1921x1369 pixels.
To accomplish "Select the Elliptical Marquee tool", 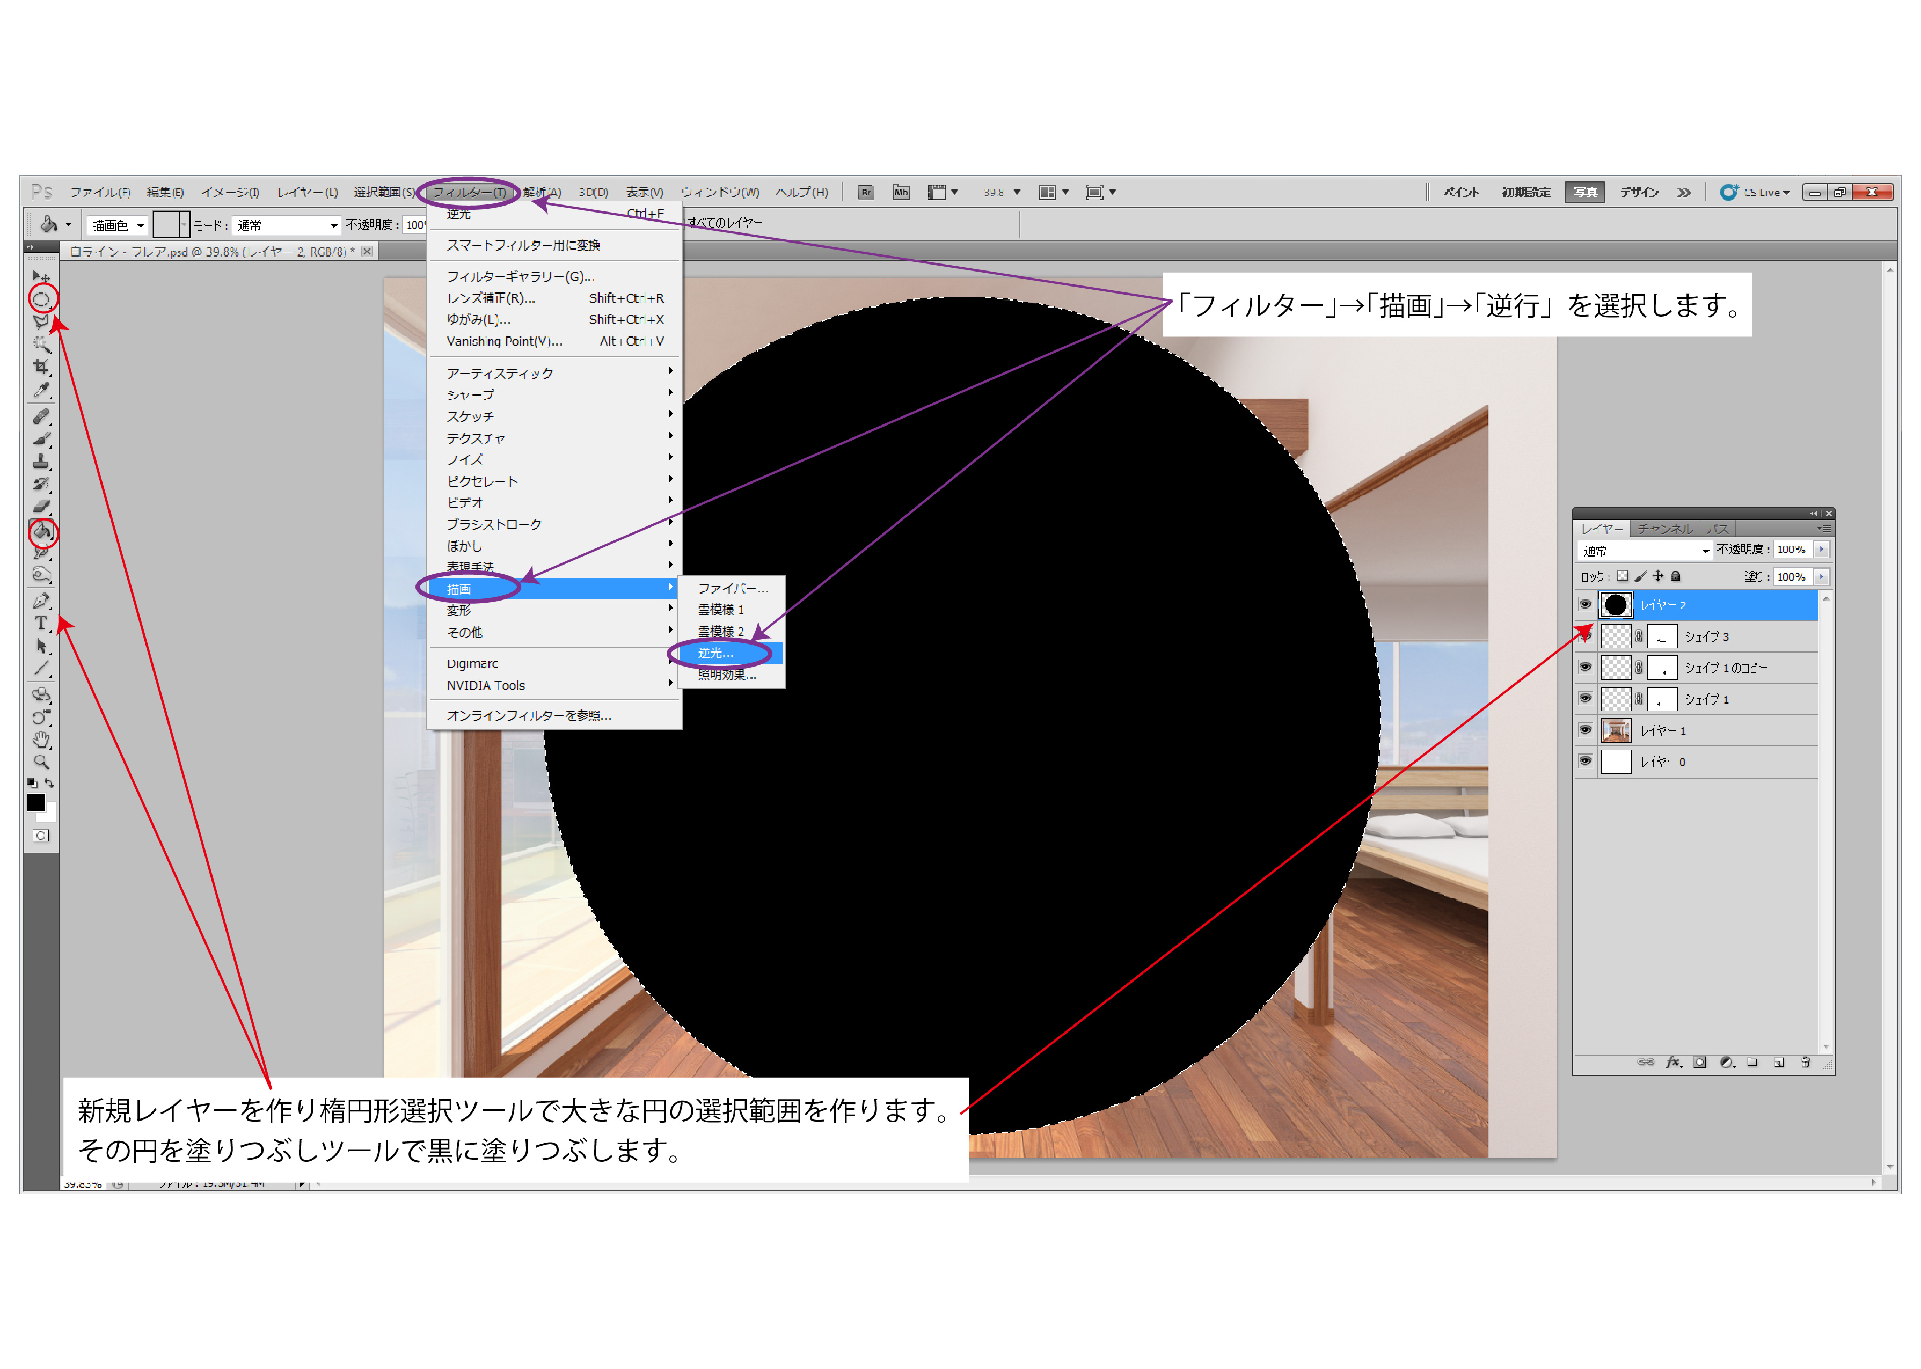I will click(41, 299).
